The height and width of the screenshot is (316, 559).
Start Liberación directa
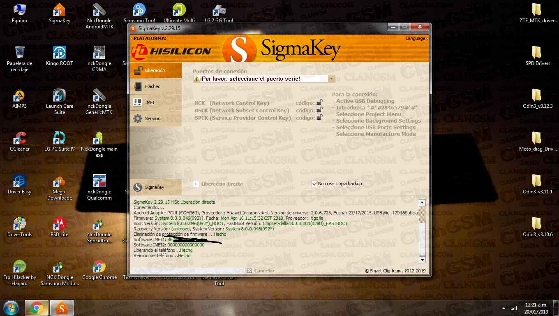[x=218, y=184]
